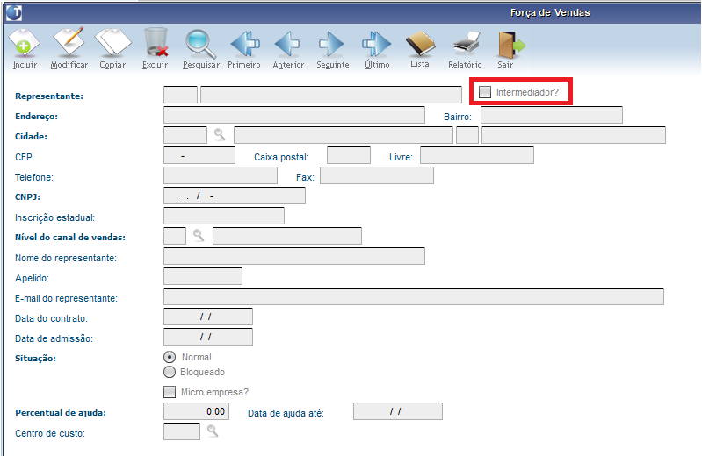This screenshot has height=456, width=702.
Task: Check the Intermediador? checkbox
Action: pos(485,92)
